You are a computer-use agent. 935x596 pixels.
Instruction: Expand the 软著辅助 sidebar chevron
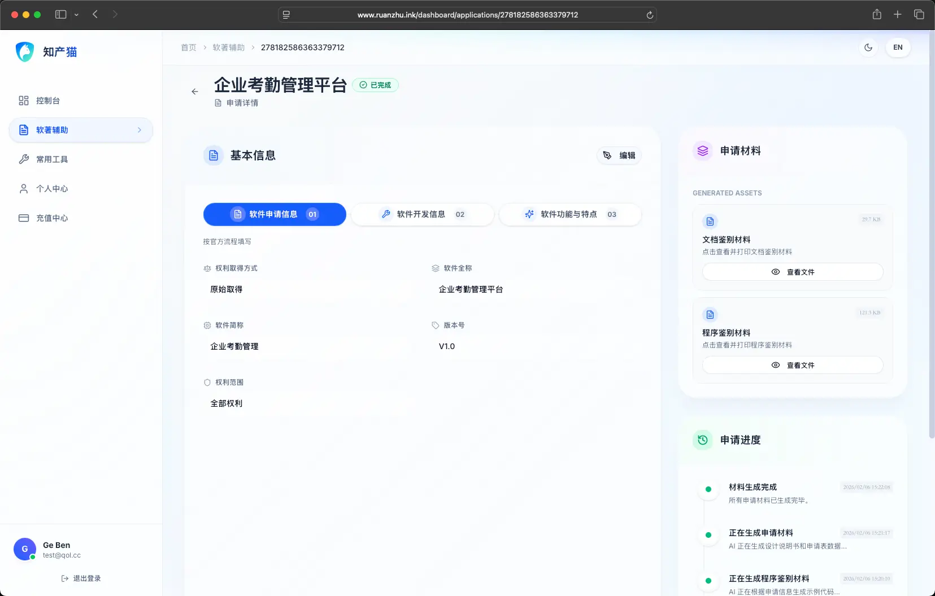tap(140, 130)
